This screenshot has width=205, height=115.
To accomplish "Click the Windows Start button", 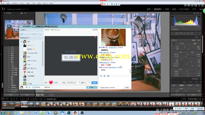I will (3, 113).
